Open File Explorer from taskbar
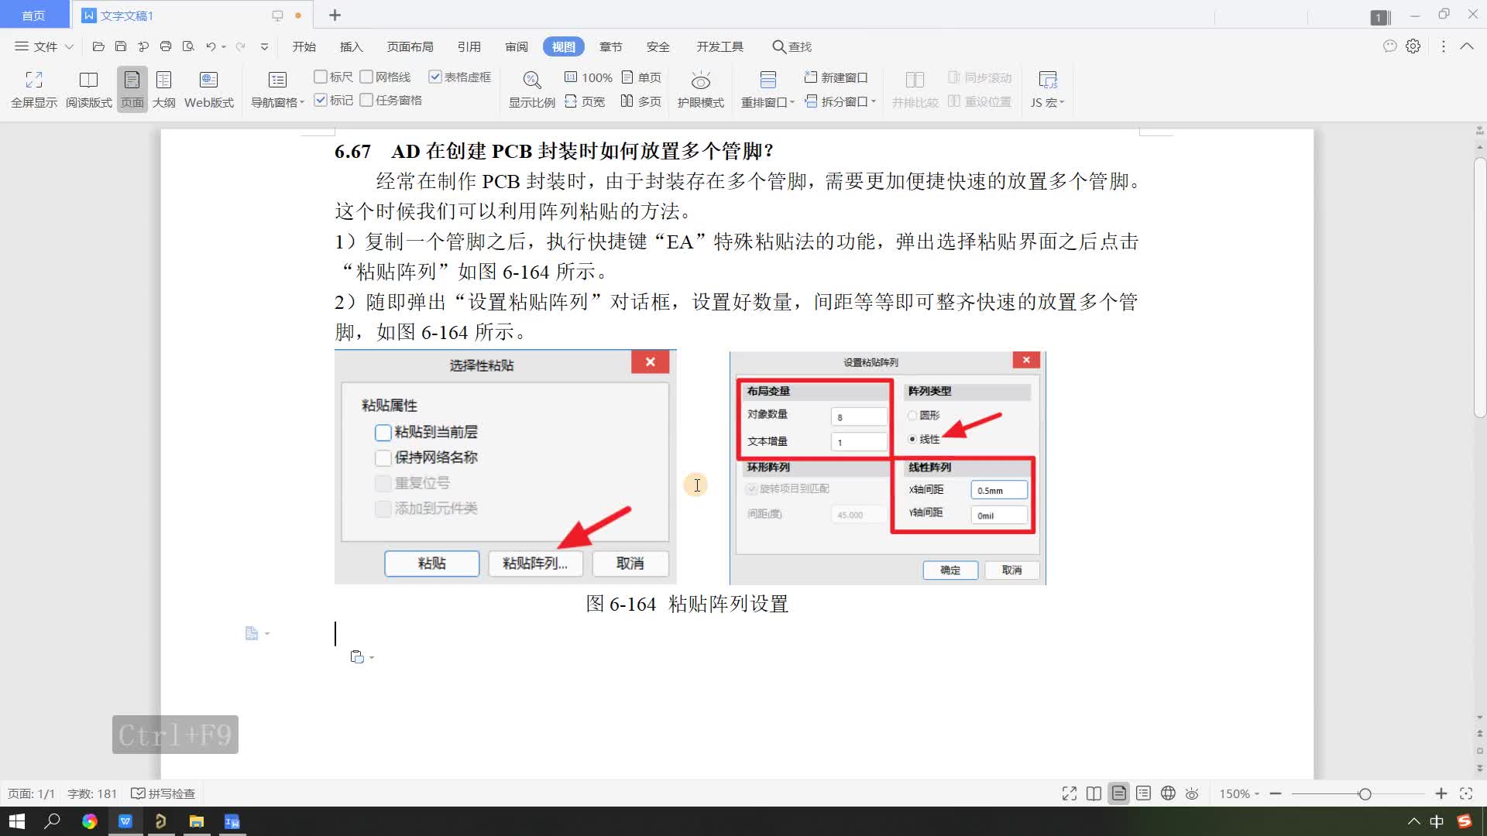This screenshot has width=1487, height=836. click(x=196, y=821)
